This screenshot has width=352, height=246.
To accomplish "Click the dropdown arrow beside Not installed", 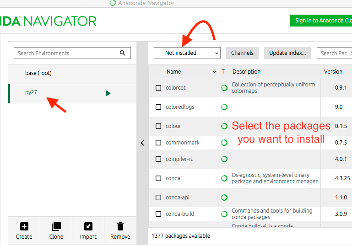I will 217,53.
